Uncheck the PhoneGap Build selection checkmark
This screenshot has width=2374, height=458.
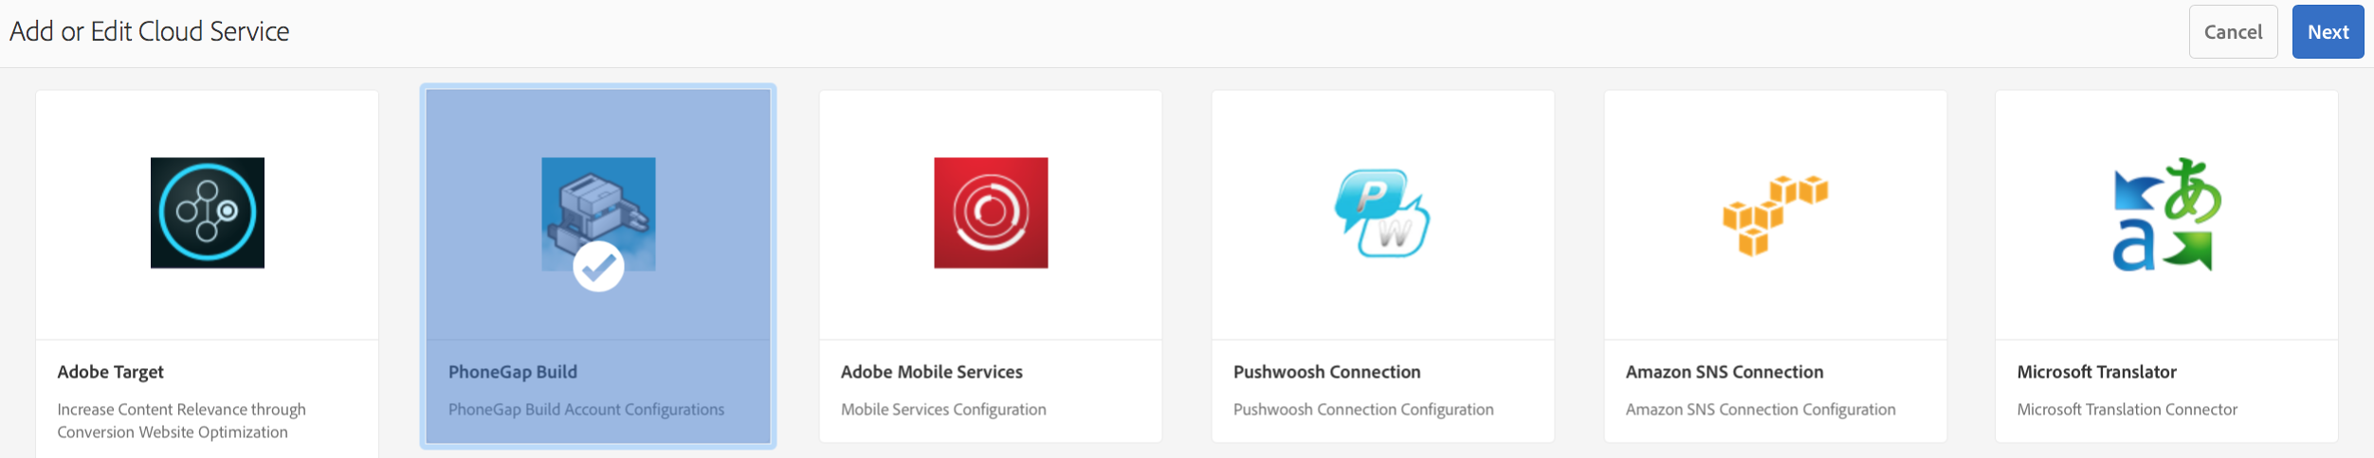click(x=598, y=267)
